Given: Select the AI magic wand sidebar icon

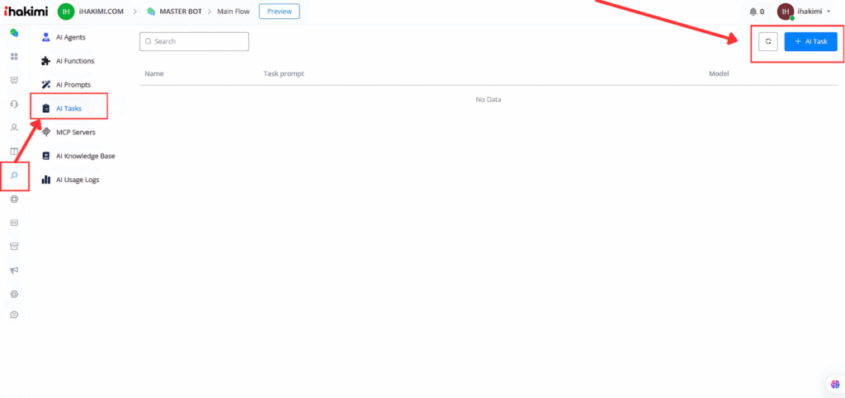Looking at the screenshot, I should click(x=14, y=175).
